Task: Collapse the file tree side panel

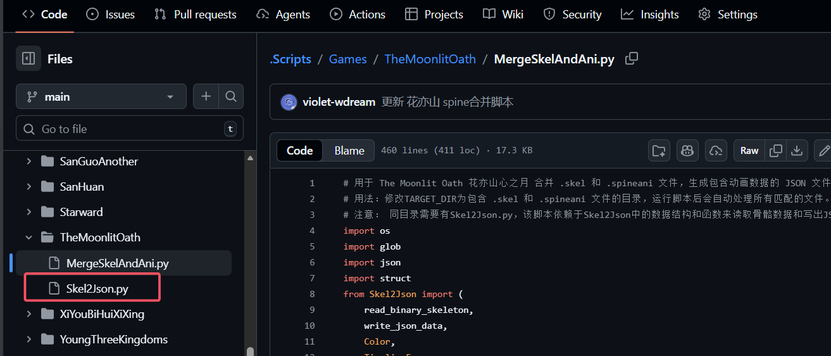Action: tap(28, 59)
